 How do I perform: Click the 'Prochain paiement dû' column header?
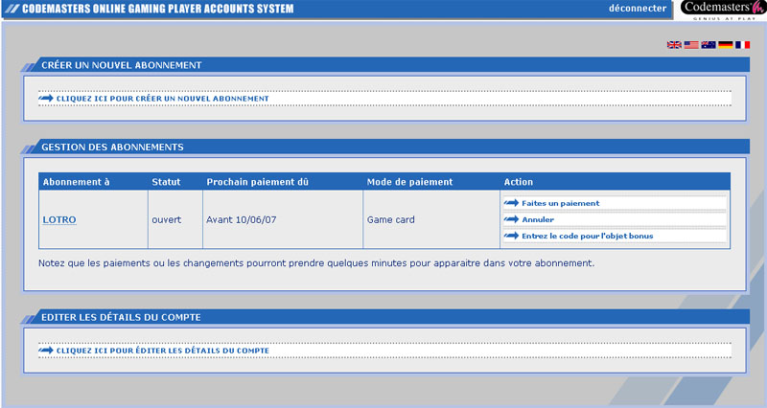pyautogui.click(x=255, y=182)
